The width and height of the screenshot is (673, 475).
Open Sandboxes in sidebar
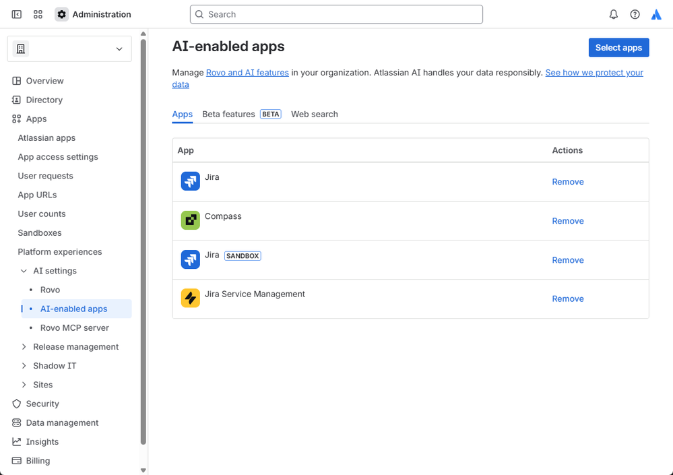pyautogui.click(x=40, y=232)
